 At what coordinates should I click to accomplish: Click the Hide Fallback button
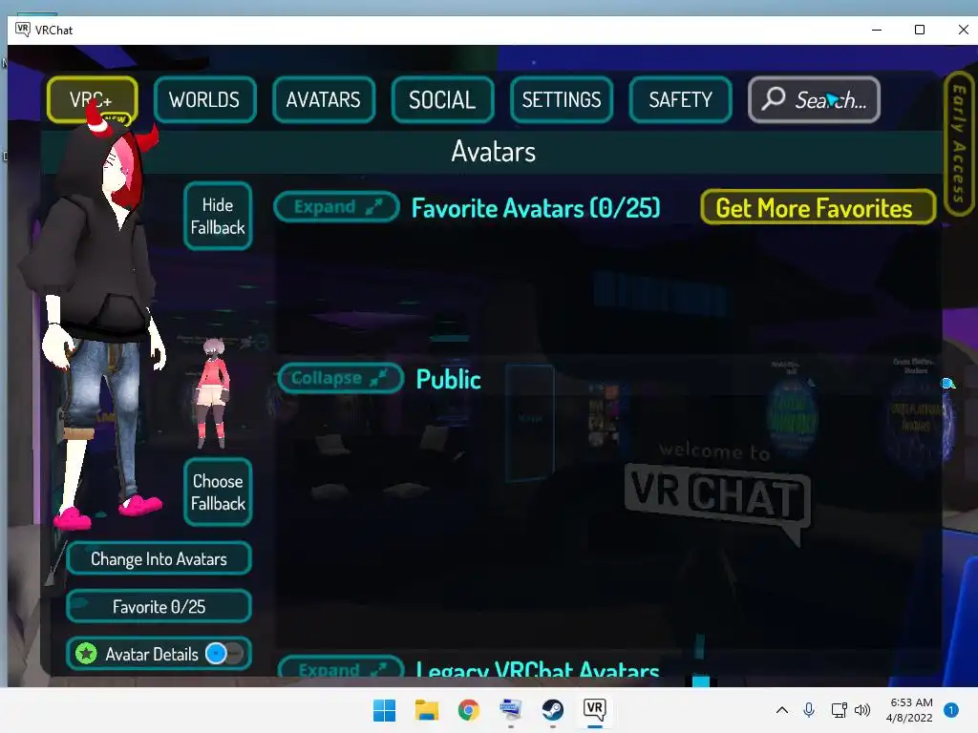click(x=218, y=217)
